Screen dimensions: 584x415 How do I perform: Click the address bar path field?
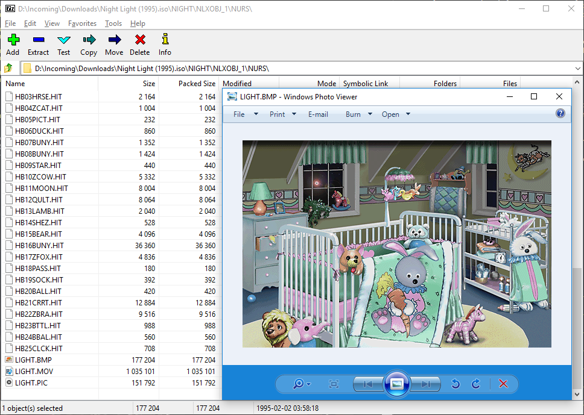[x=297, y=69]
